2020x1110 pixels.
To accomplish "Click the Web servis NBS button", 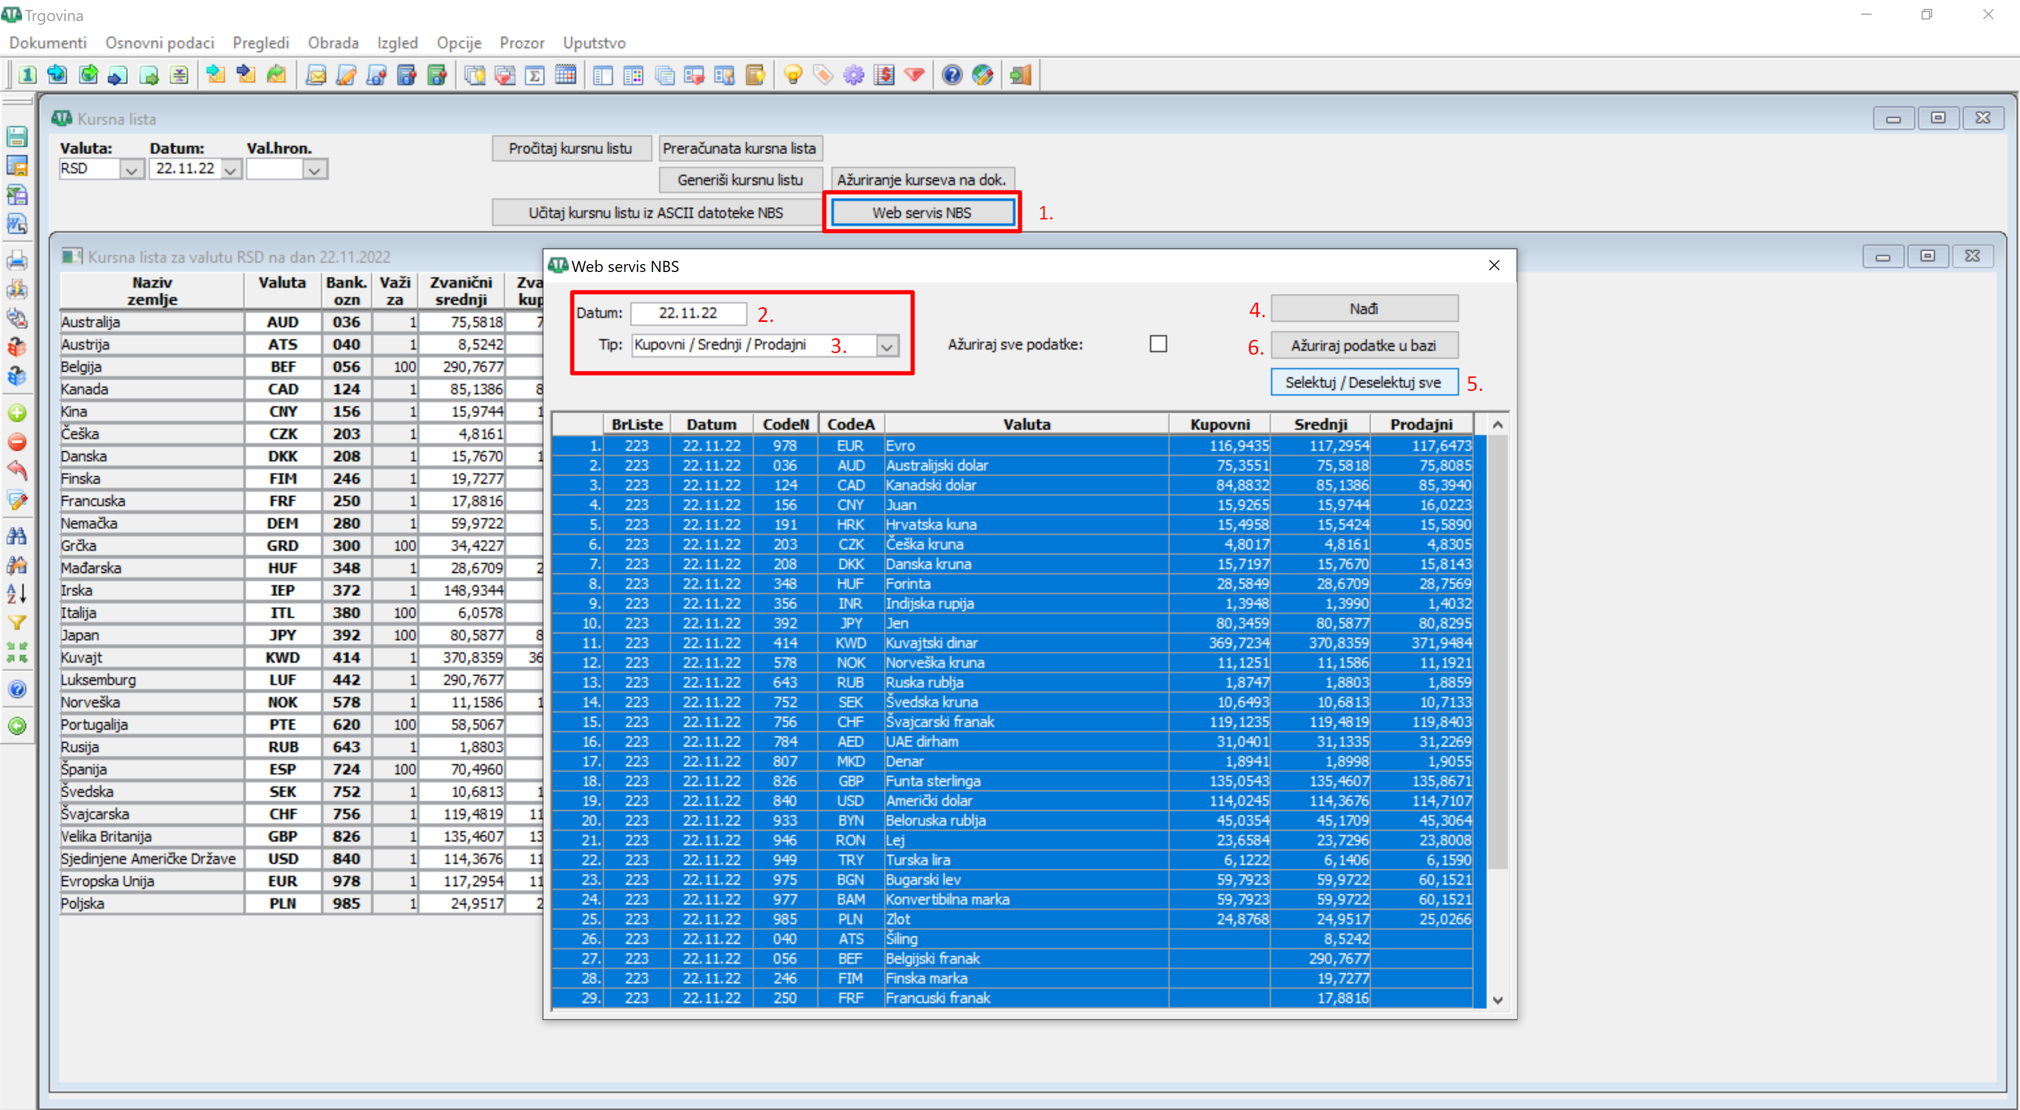I will pos(922,213).
